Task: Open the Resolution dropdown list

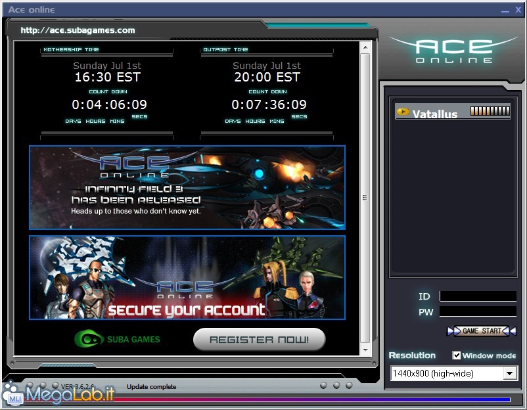Action: click(x=453, y=373)
